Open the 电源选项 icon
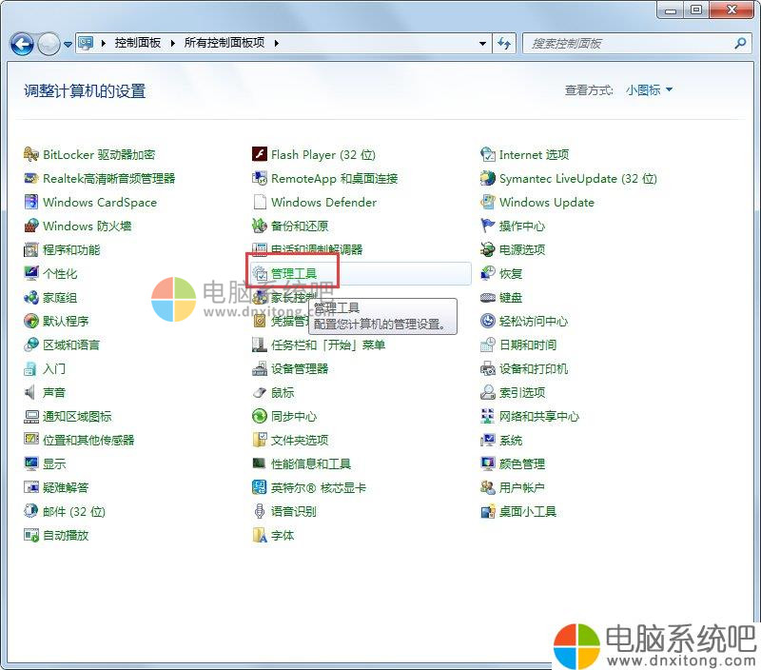This screenshot has height=670, width=761. click(488, 250)
